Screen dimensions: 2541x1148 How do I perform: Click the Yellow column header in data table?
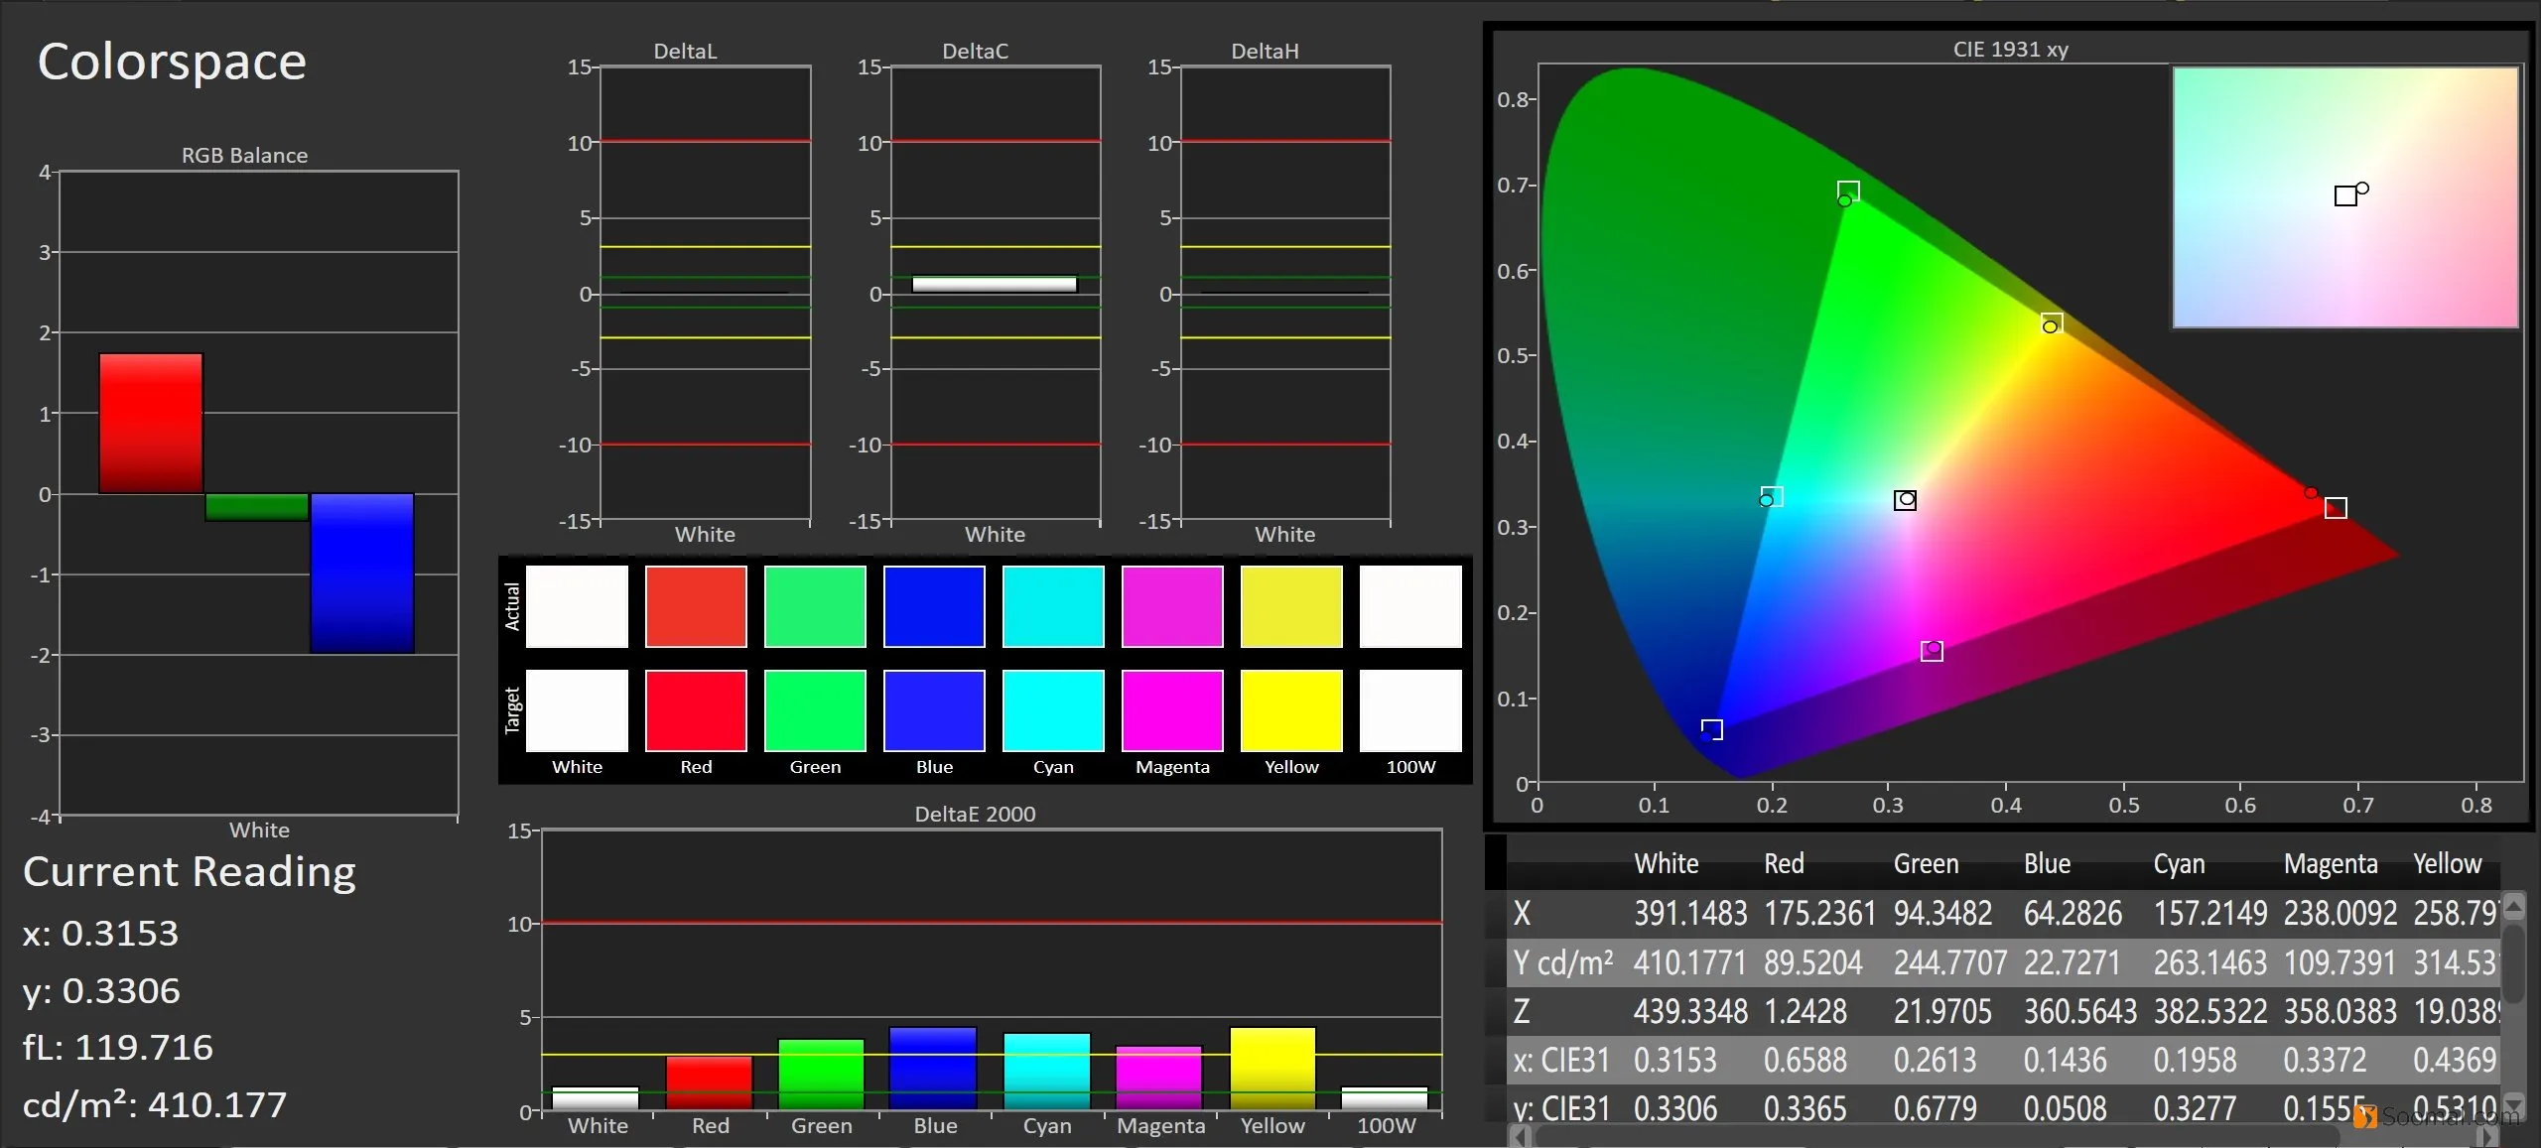[x=2447, y=864]
